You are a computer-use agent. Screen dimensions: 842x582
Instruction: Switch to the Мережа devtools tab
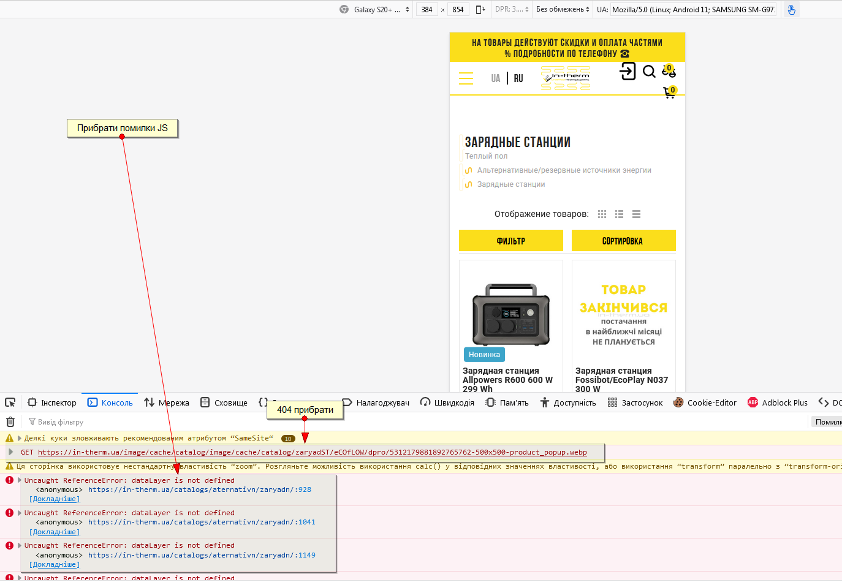[x=167, y=402]
